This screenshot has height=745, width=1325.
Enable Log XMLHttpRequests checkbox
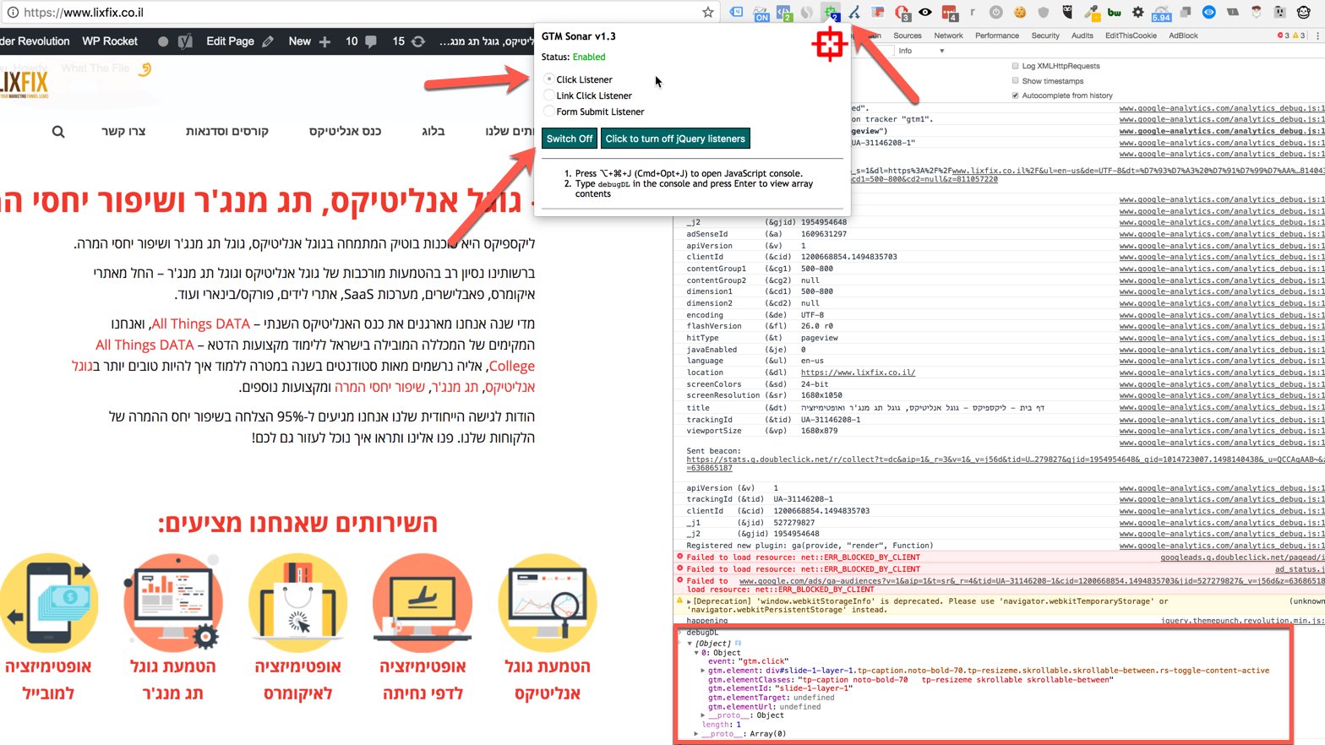coord(1015,66)
